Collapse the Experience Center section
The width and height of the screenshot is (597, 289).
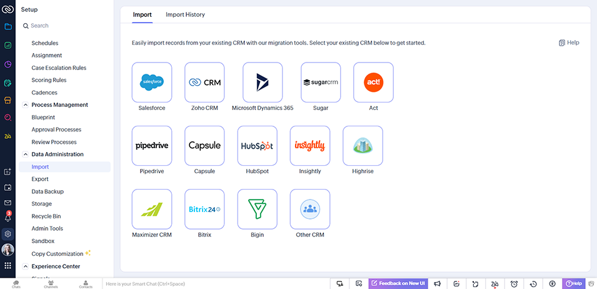point(26,266)
